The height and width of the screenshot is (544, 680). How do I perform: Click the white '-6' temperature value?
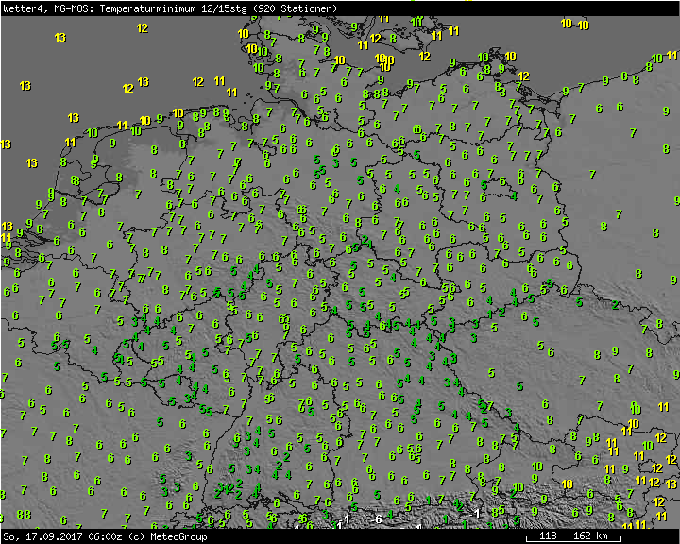coord(377,518)
